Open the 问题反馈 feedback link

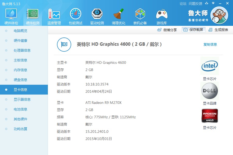click(x=195, y=4)
